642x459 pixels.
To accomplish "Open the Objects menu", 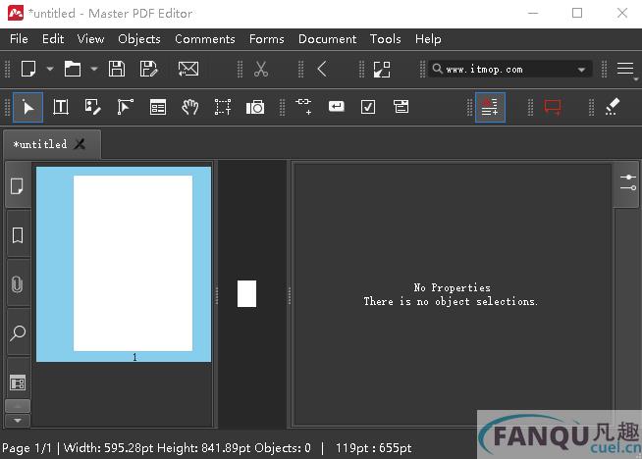I will [139, 39].
